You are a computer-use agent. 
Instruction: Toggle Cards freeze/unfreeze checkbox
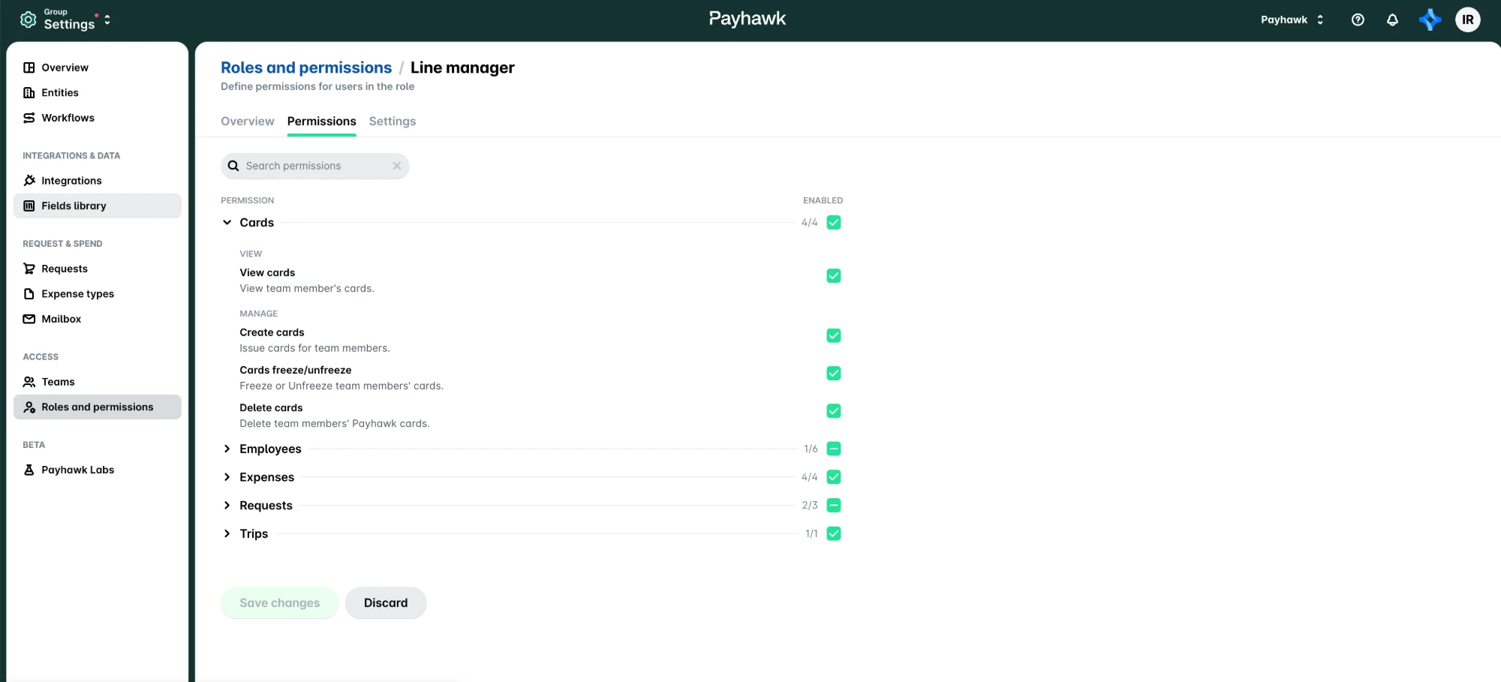tap(834, 373)
